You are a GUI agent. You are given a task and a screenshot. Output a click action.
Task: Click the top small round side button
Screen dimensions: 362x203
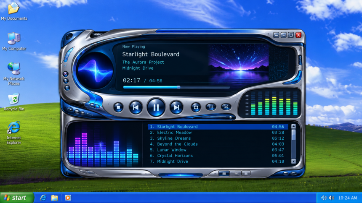point(66,74)
